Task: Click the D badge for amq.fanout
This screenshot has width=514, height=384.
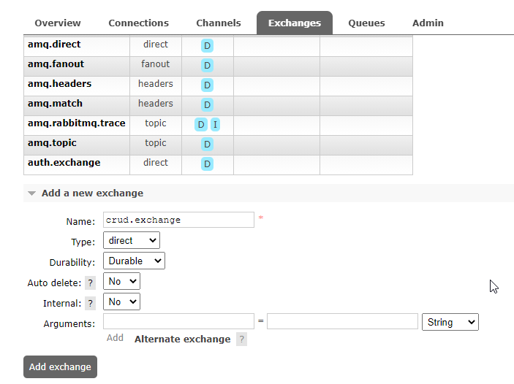Action: tap(208, 66)
